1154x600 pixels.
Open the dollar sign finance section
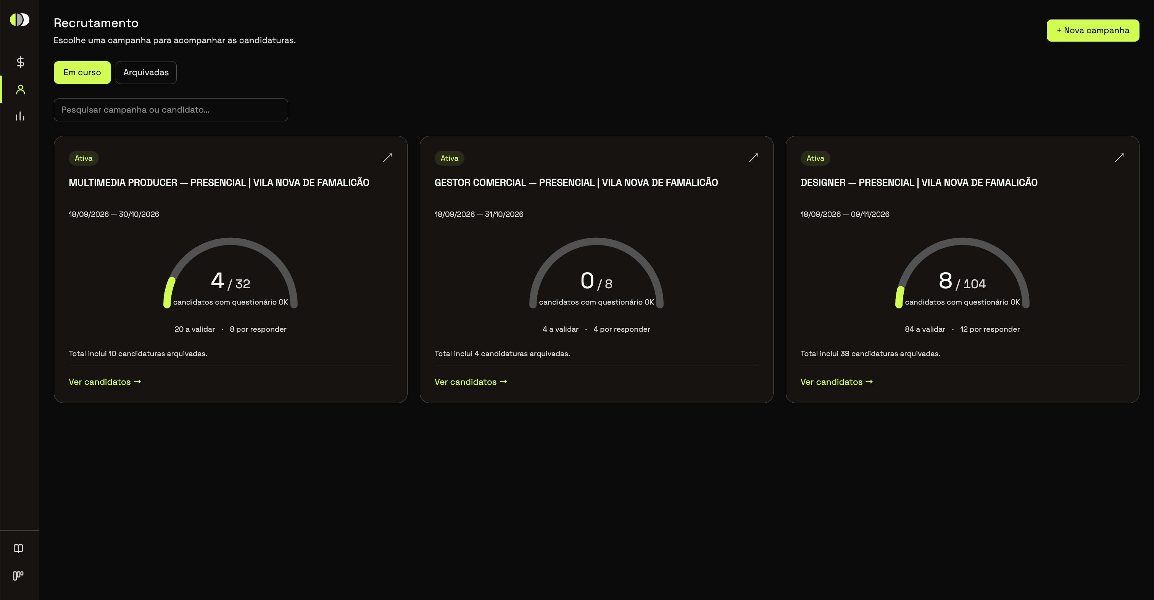coord(20,62)
